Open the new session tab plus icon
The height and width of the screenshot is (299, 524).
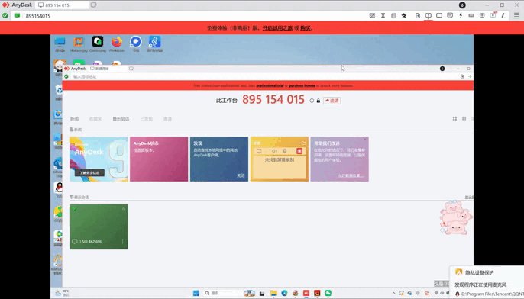(93, 5)
